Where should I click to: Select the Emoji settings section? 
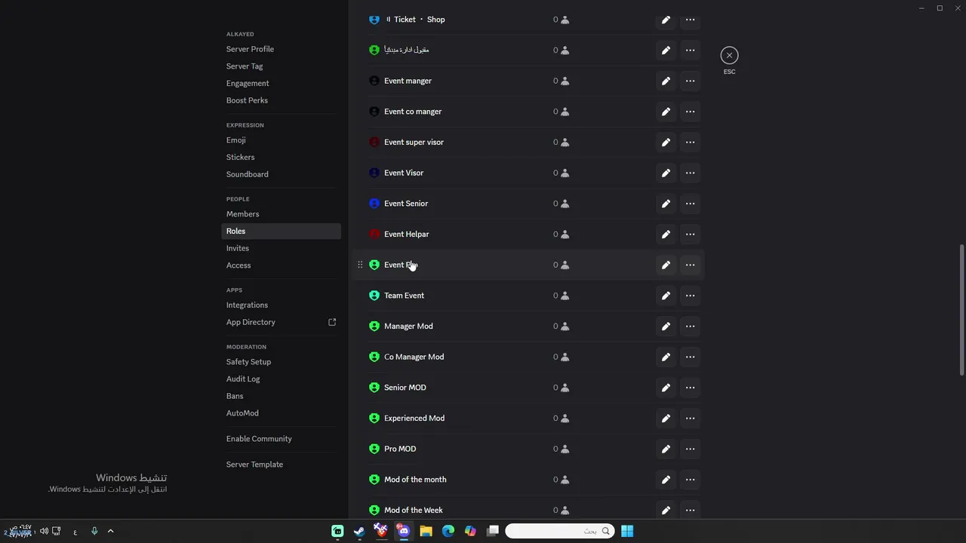pyautogui.click(x=236, y=140)
